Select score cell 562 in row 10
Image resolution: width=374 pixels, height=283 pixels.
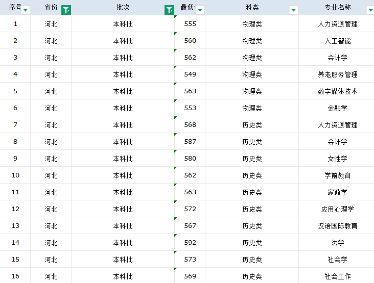(x=190, y=175)
